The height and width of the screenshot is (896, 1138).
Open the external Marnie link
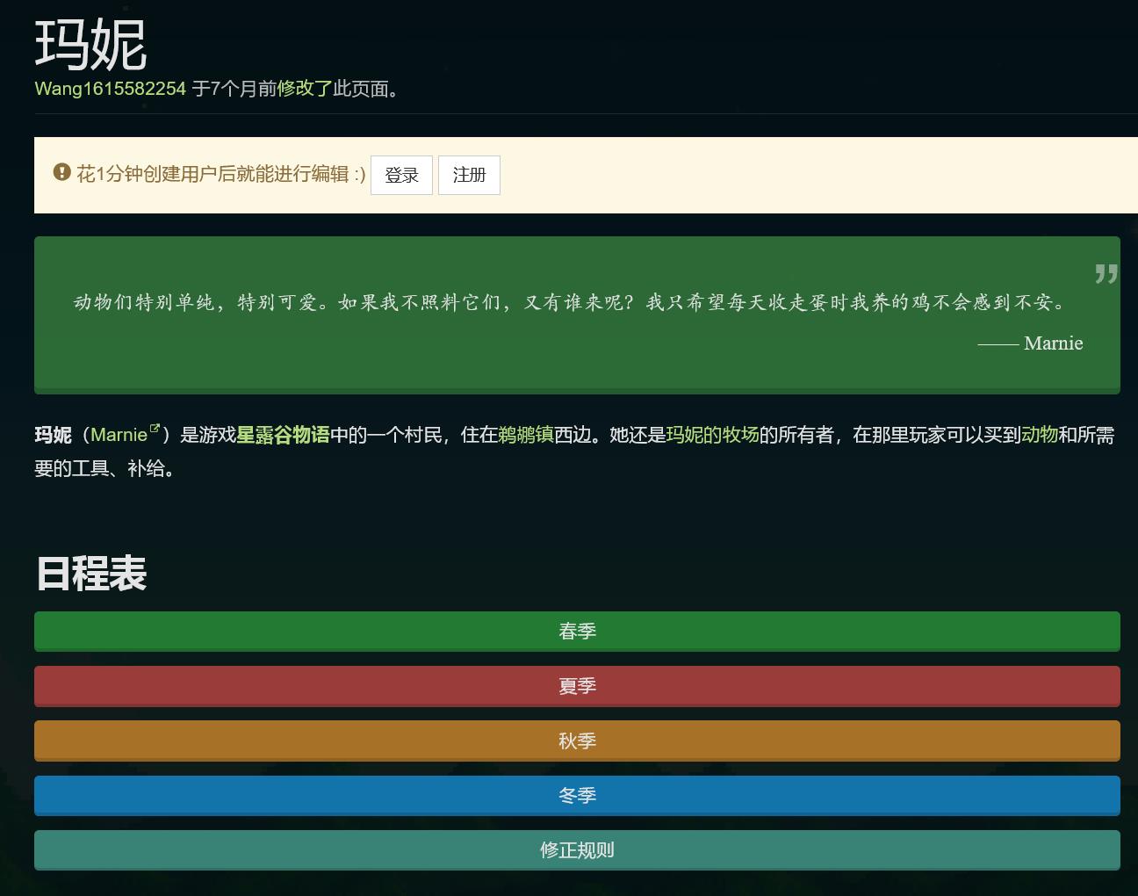119,435
